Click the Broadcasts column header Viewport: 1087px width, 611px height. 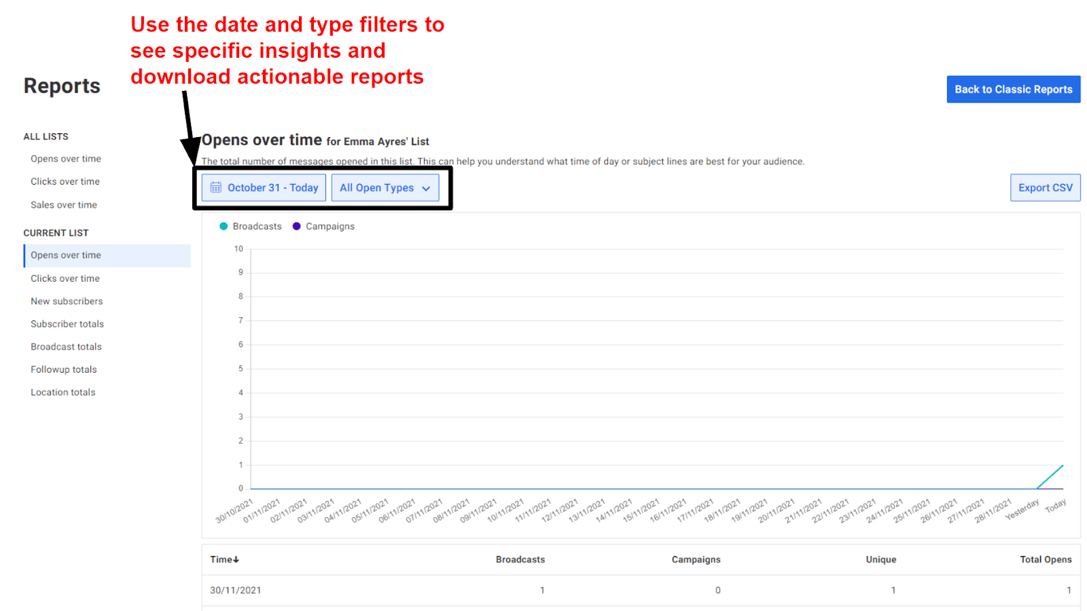click(x=520, y=559)
